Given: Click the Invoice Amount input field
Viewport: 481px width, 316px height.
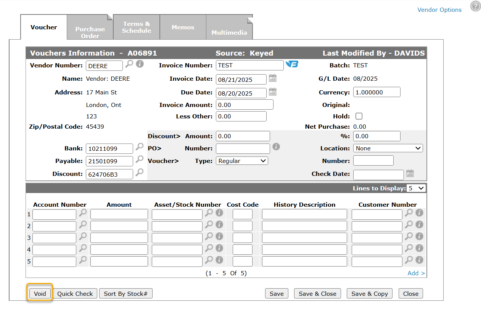Looking at the screenshot, I should 245,105.
